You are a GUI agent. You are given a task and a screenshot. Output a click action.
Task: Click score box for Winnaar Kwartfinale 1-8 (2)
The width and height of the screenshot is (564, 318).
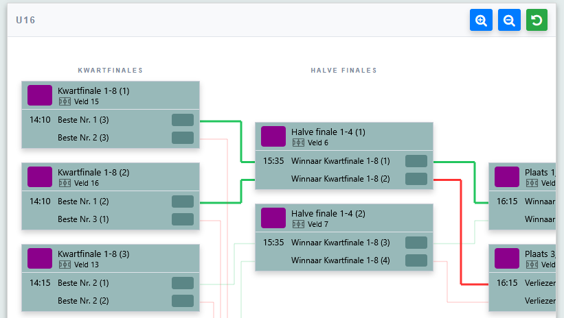[416, 179]
